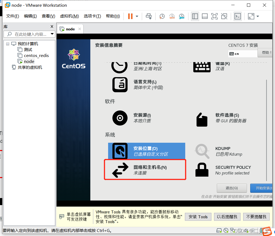This screenshot has height=236, width=275.
Task: Click the CD/DVD status icon
Action: click(226, 231)
